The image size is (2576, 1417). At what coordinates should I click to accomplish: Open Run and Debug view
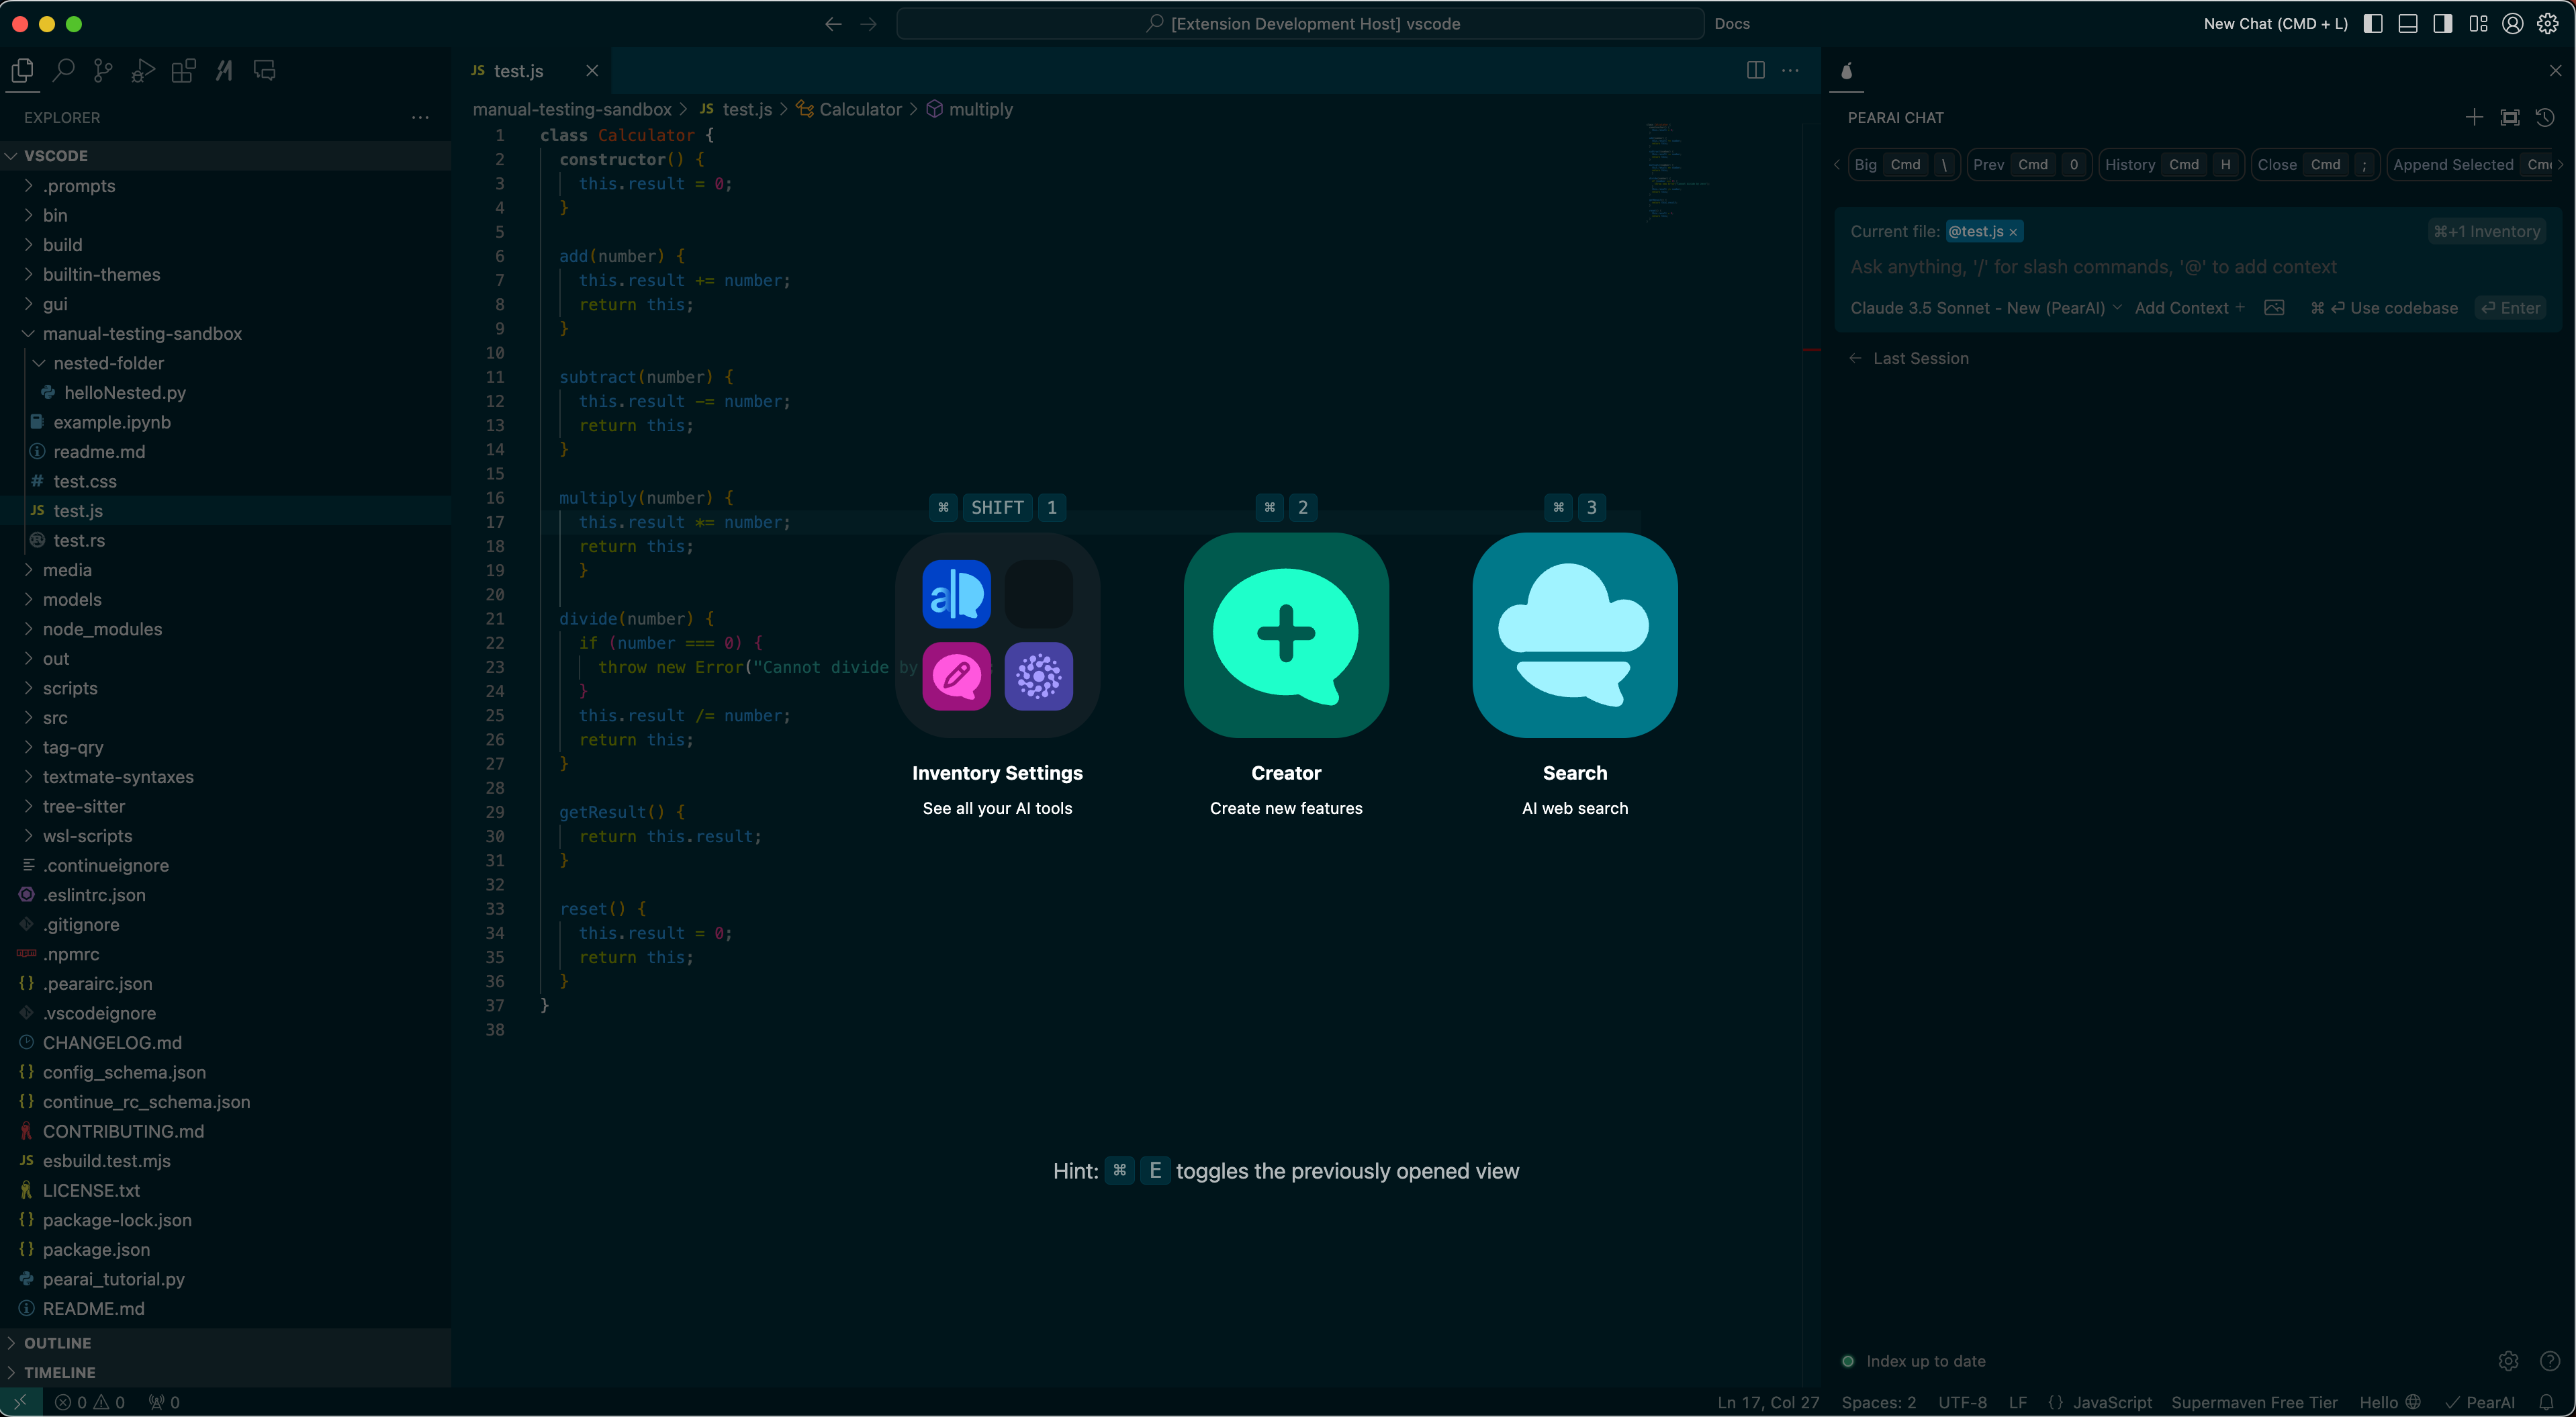(143, 71)
